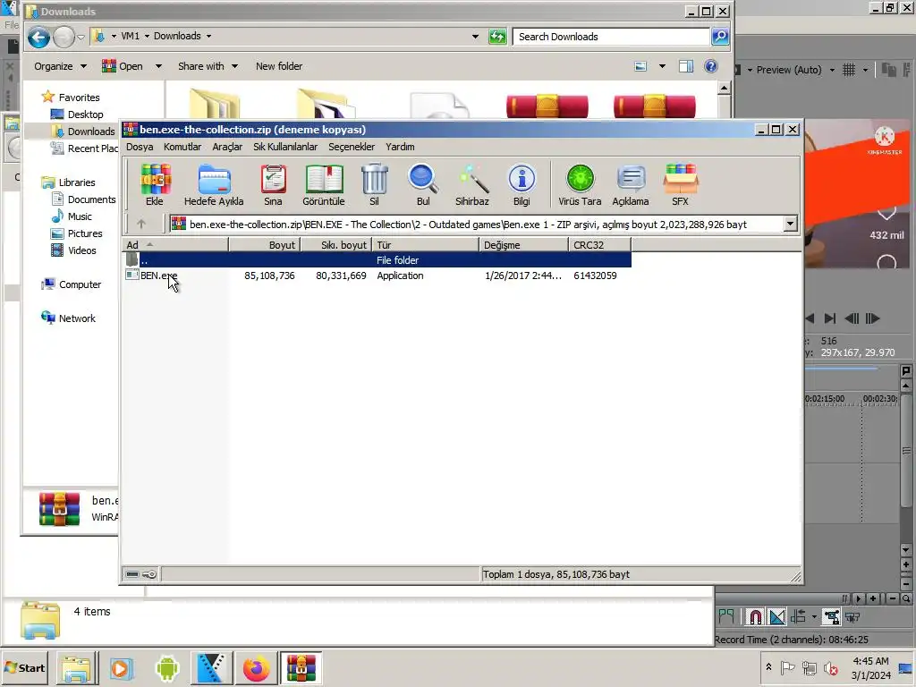916x687 pixels.
Task: Open Explorer help question mark icon
Action: tap(711, 66)
